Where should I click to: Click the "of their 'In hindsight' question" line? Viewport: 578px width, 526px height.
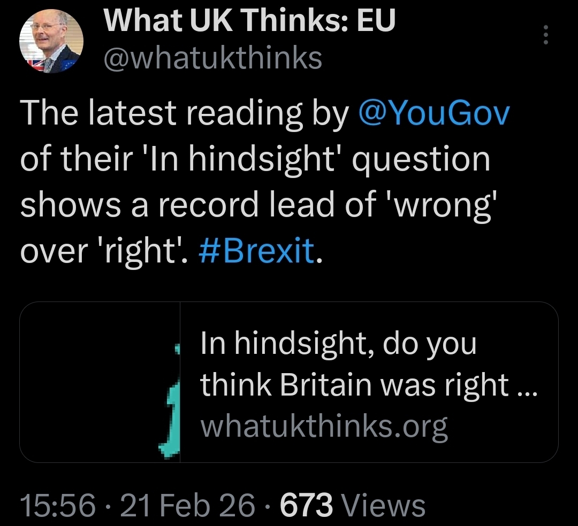[x=255, y=159]
